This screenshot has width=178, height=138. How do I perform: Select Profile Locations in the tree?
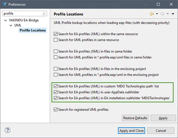[33, 30]
